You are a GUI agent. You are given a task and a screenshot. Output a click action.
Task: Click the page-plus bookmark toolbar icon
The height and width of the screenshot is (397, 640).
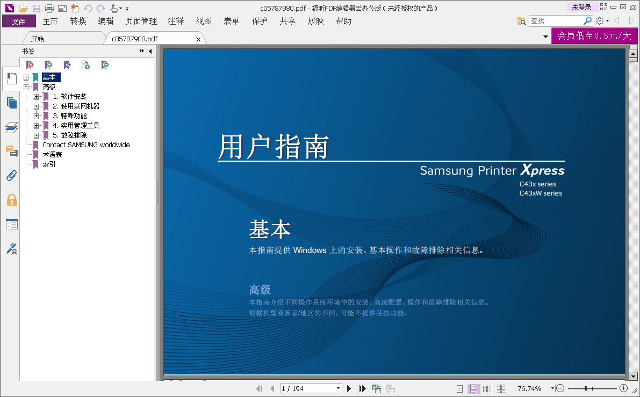[85, 65]
